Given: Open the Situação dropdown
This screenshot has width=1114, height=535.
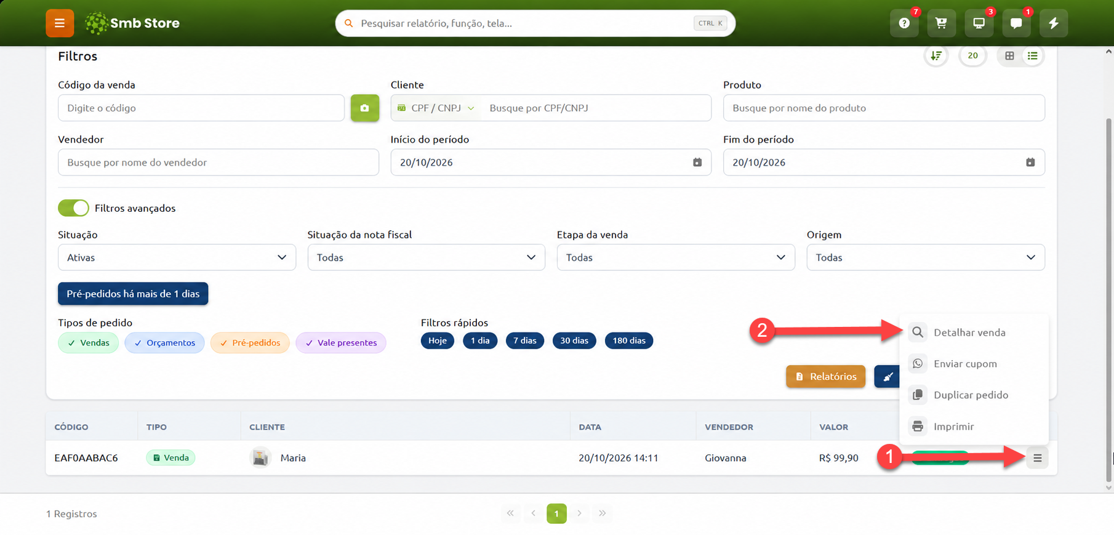Looking at the screenshot, I should (x=177, y=257).
